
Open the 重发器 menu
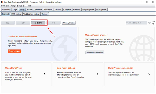click(x=19, y=6)
